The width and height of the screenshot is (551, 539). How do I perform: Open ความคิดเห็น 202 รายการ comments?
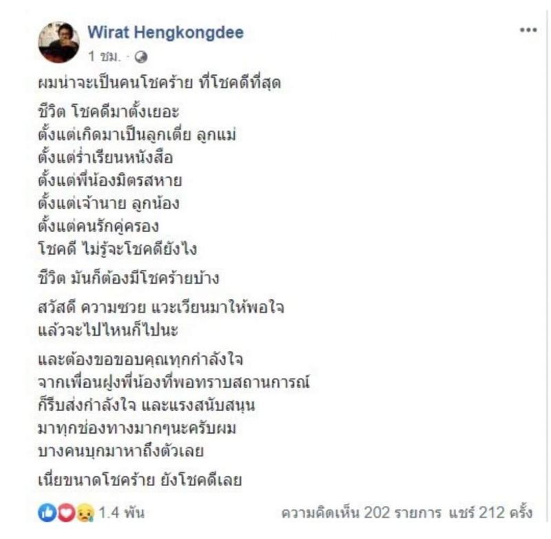(x=361, y=513)
